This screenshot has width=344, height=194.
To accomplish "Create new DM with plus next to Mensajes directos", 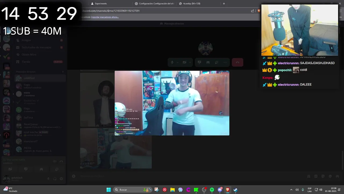I will [x=63, y=72].
